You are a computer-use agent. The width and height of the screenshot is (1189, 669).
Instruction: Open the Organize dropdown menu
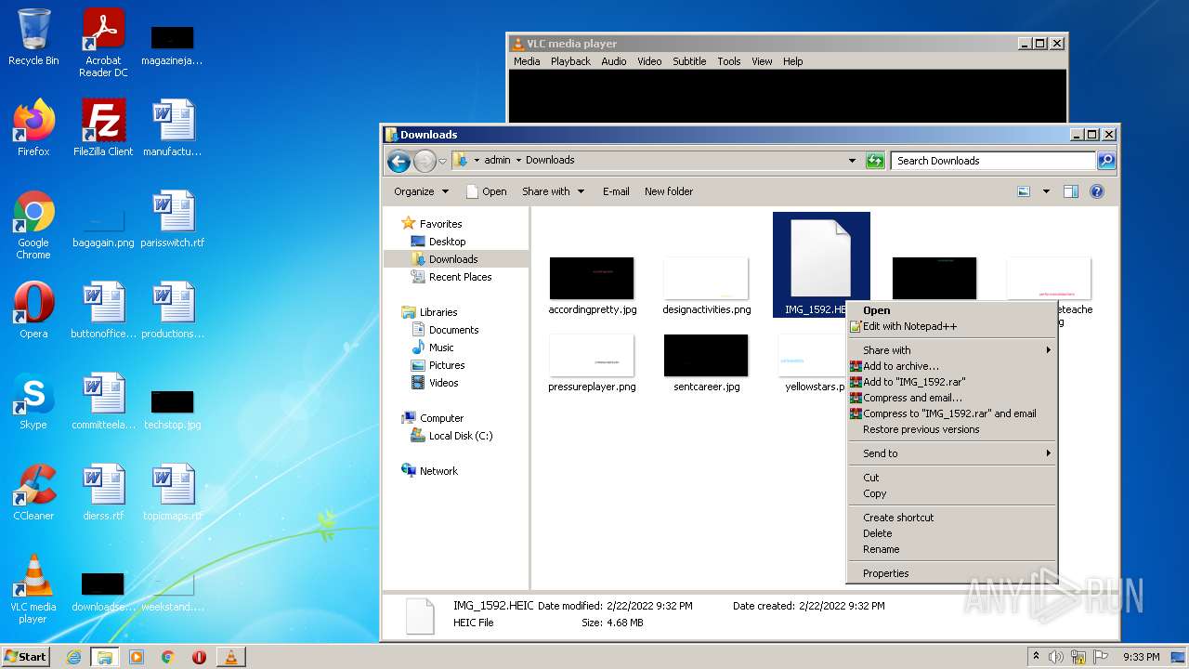[x=421, y=191]
